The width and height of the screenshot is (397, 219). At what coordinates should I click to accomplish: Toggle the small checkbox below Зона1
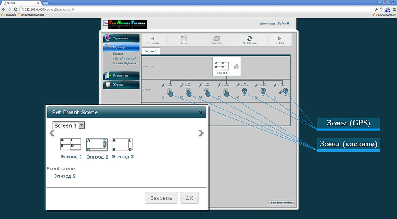click(163, 98)
